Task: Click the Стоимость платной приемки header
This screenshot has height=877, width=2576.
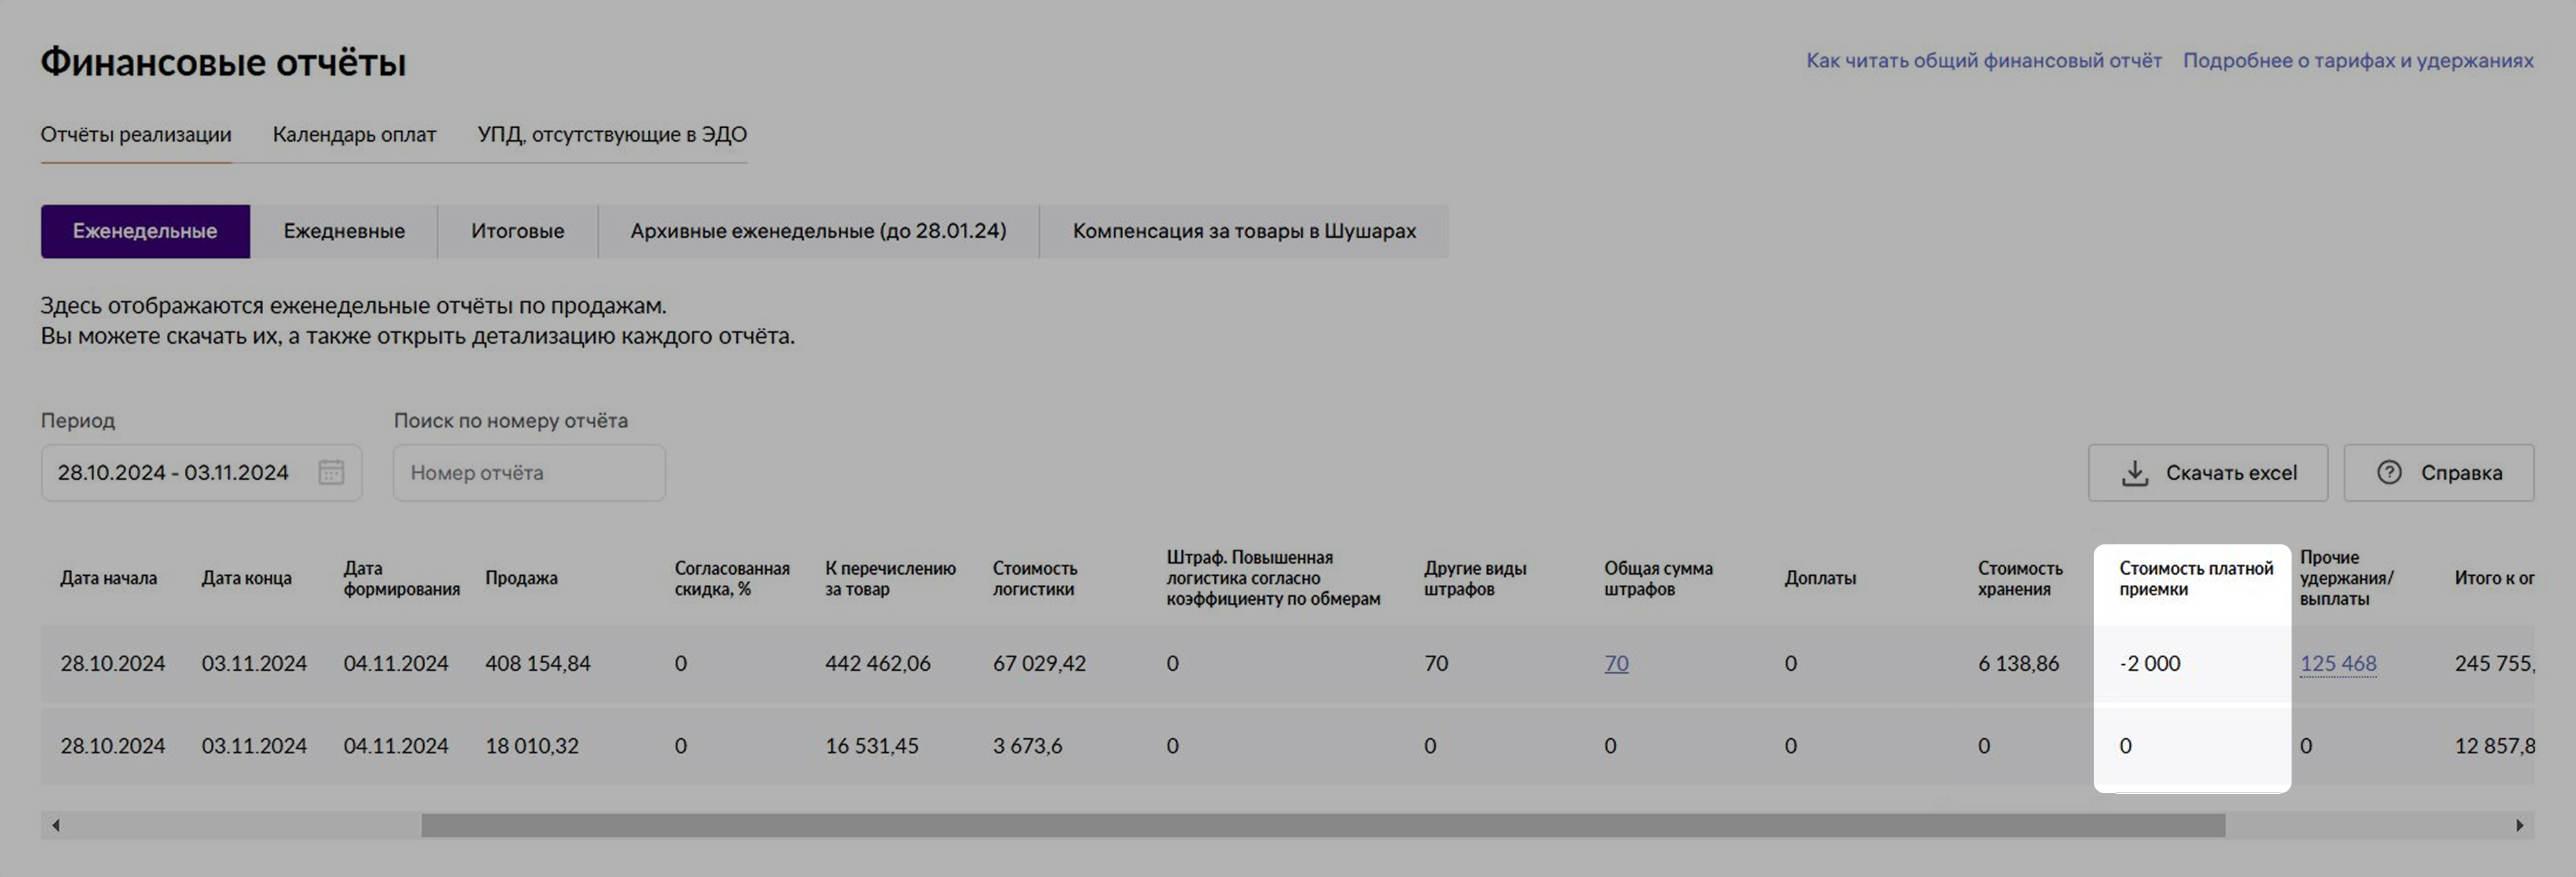Action: tap(2196, 578)
